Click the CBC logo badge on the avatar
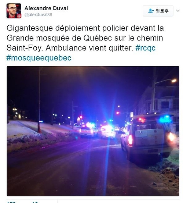The height and width of the screenshot is (203, 183). (x=19, y=16)
